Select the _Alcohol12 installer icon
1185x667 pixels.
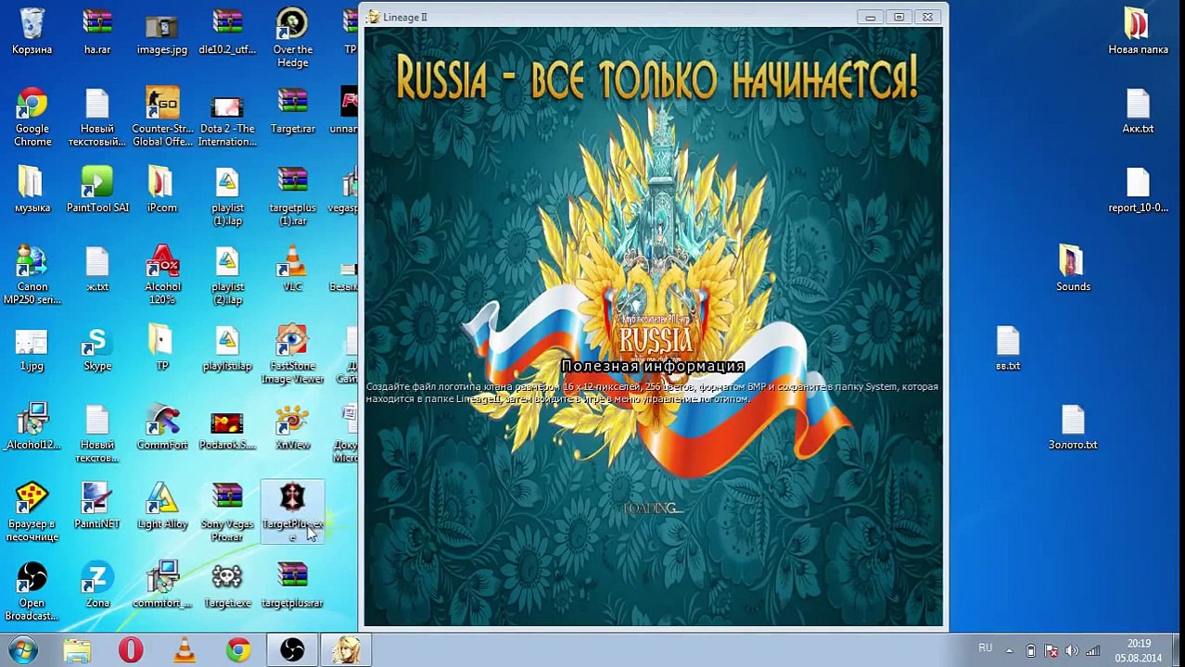pos(32,427)
